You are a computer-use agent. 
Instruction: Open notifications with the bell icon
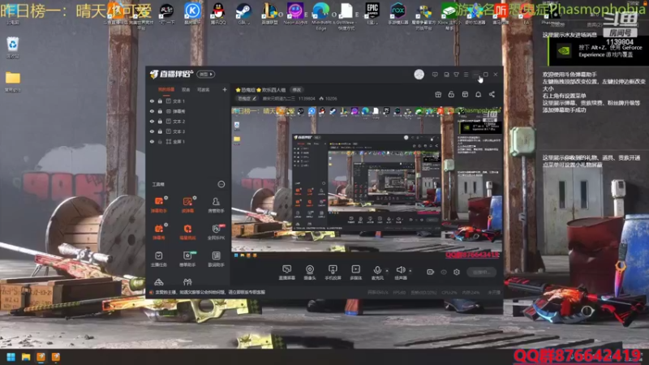(x=478, y=94)
